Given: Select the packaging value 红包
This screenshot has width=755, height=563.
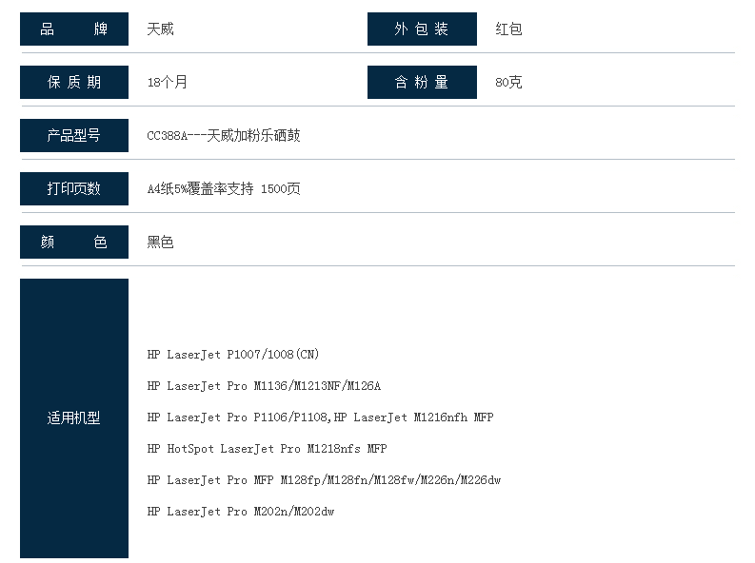Looking at the screenshot, I should point(508,29).
